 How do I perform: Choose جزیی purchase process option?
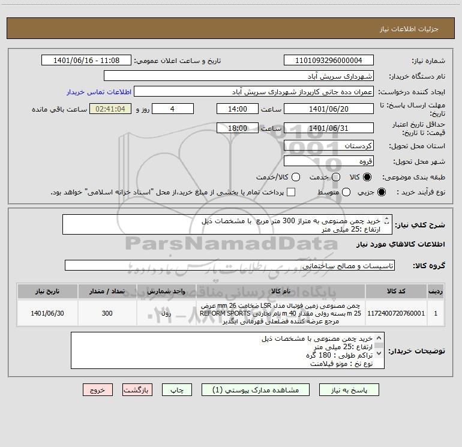pyautogui.click(x=382, y=192)
